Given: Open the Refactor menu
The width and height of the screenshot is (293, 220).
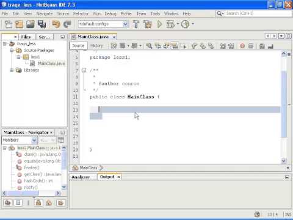Looking at the screenshot, I should click(x=81, y=13).
